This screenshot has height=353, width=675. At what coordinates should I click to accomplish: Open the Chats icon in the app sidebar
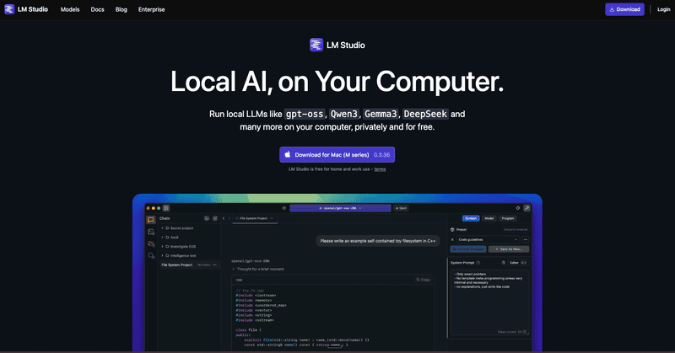151,220
